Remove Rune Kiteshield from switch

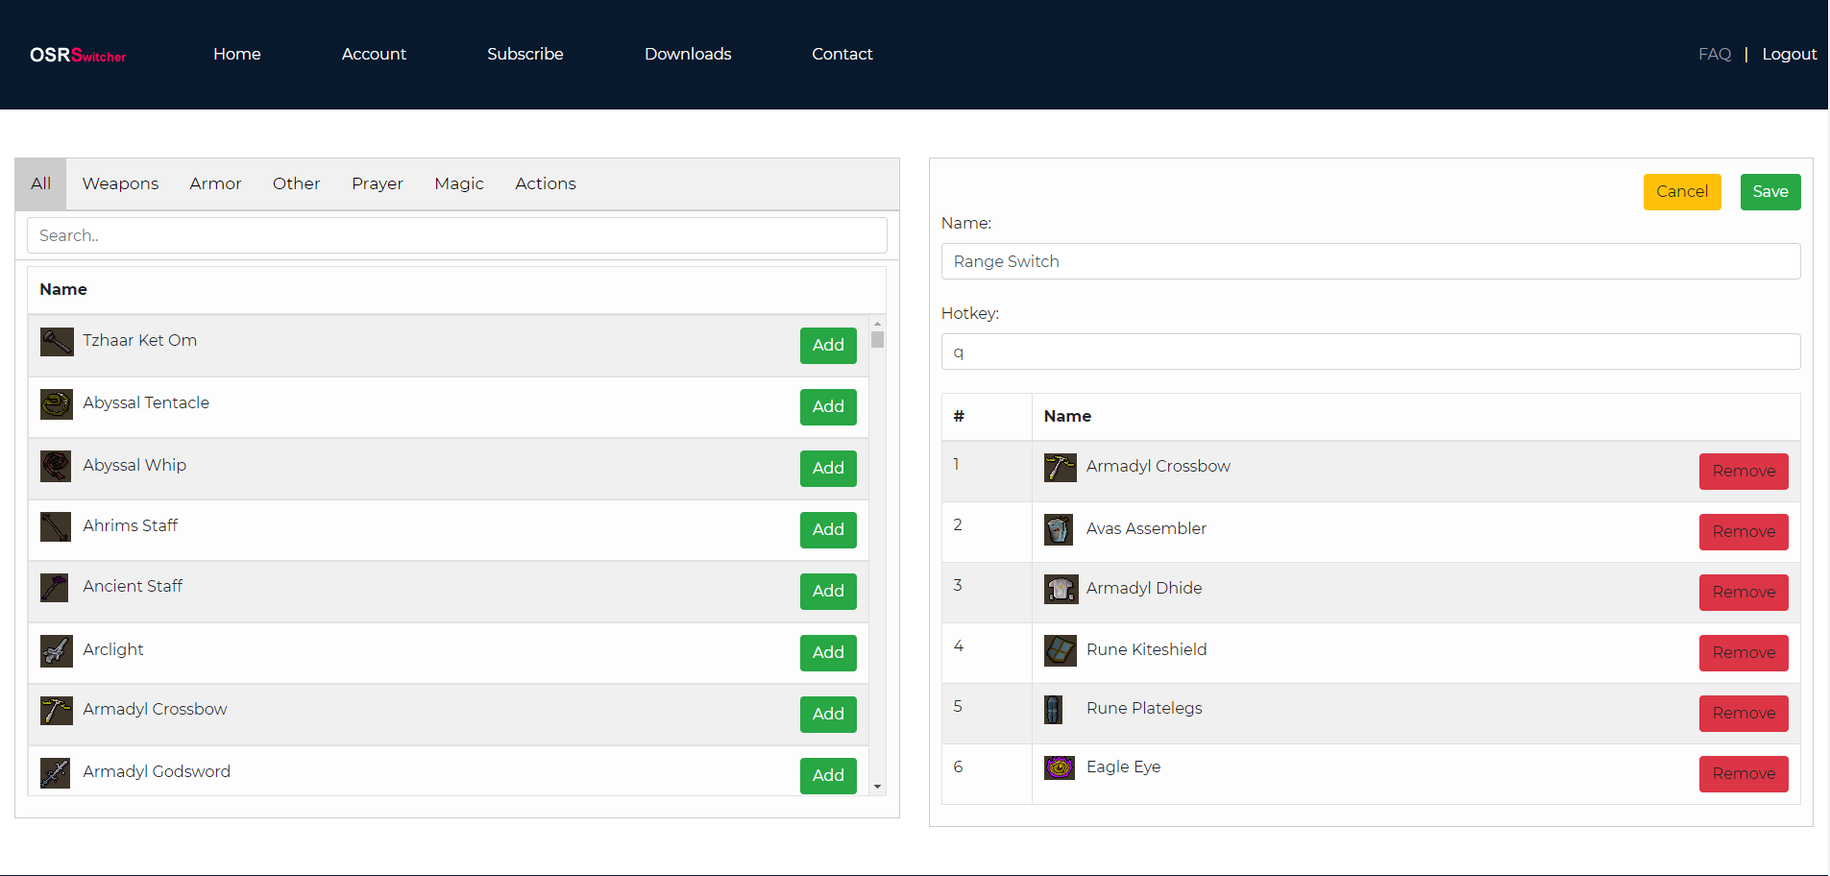pos(1744,653)
